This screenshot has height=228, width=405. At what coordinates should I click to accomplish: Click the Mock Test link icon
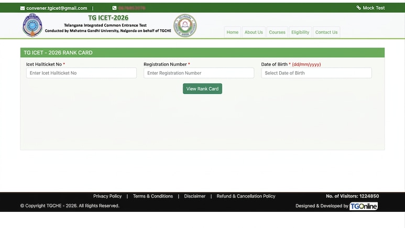tap(358, 8)
